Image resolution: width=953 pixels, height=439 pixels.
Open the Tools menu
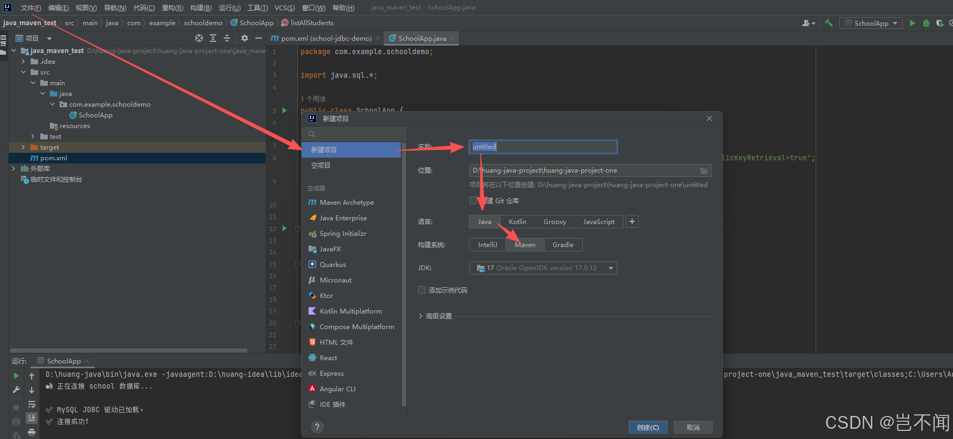pyautogui.click(x=258, y=8)
